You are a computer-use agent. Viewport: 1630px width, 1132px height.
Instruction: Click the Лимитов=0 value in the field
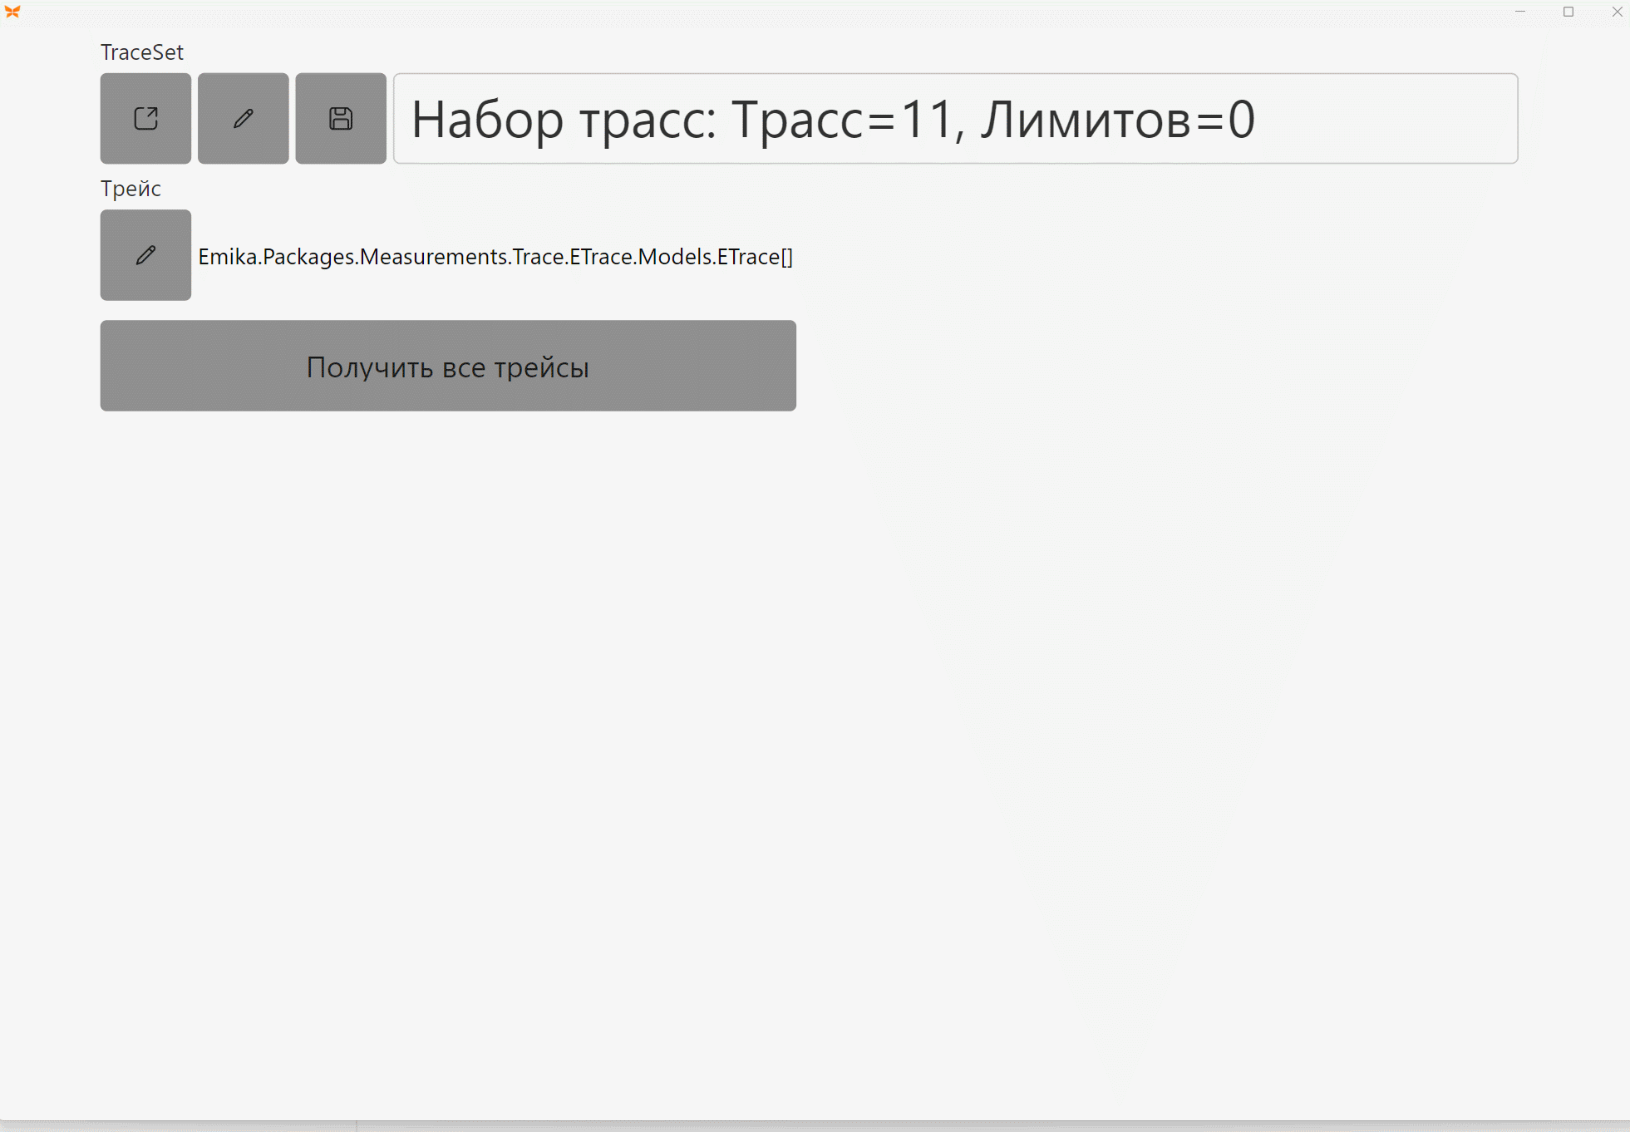tap(1118, 119)
